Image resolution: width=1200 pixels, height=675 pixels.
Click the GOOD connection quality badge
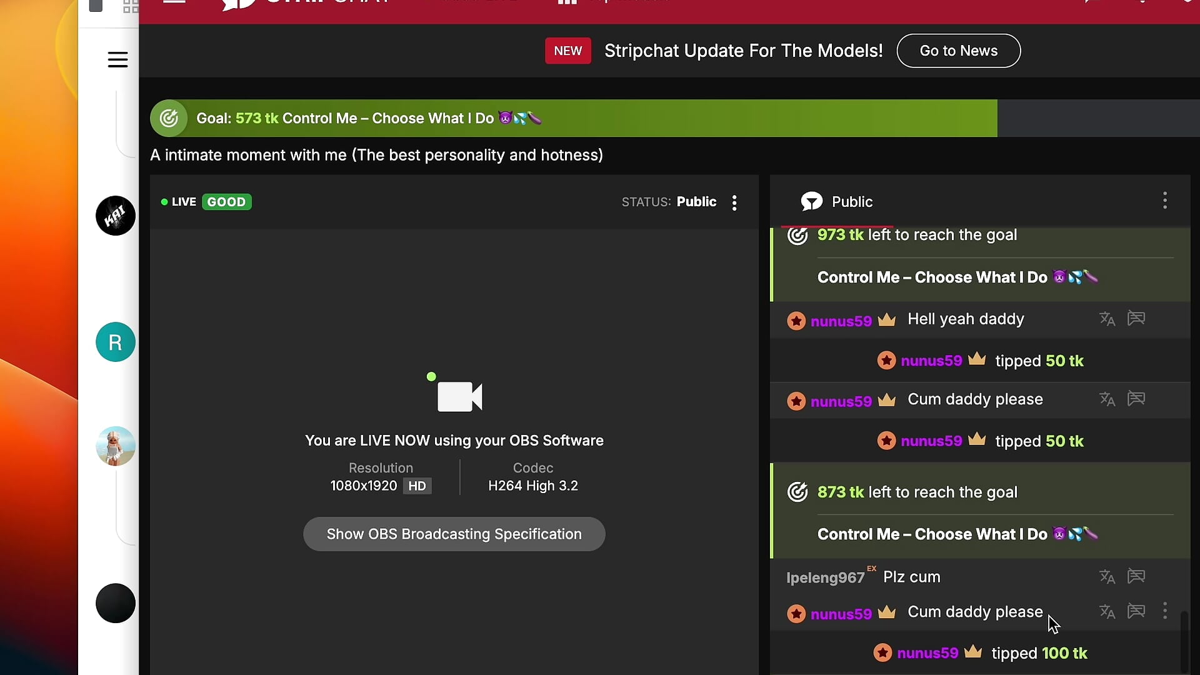226,202
